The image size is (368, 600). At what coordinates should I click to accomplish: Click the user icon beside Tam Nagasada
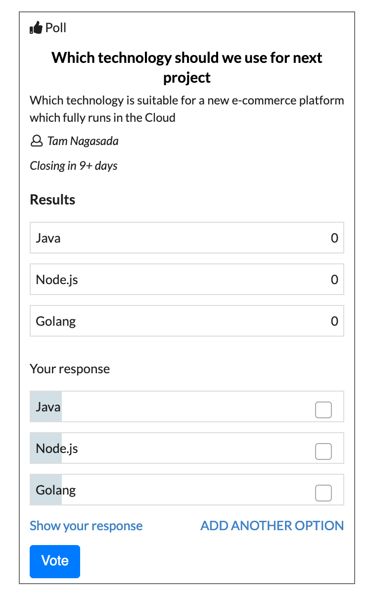36,142
